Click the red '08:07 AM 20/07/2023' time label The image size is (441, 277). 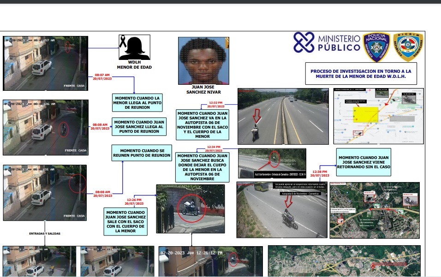[x=102, y=77]
